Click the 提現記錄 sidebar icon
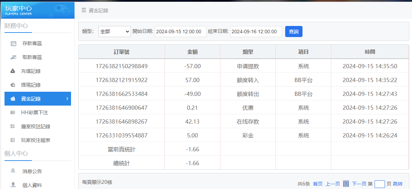Viewport: 412px width, 189px height. click(x=13, y=85)
